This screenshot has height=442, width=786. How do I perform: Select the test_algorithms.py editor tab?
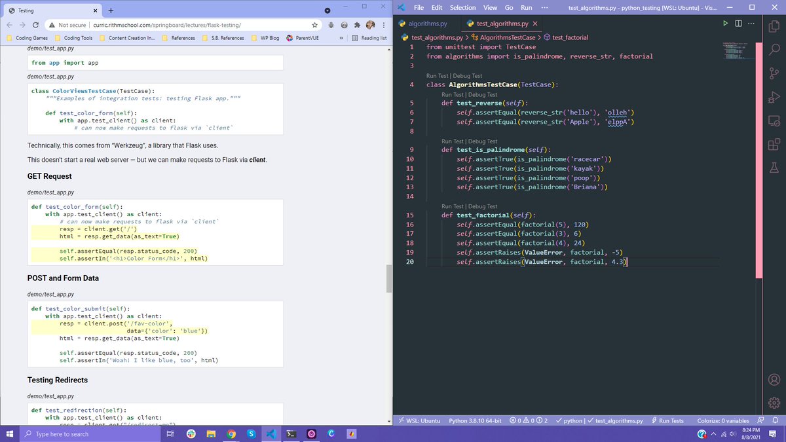point(502,24)
